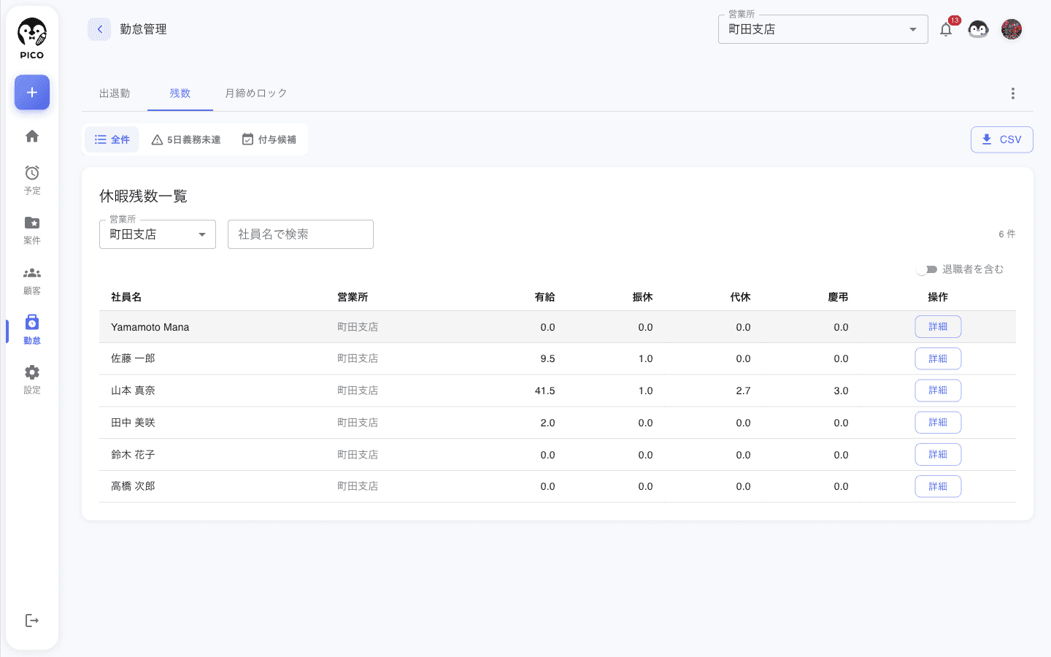The width and height of the screenshot is (1051, 657).
Task: Click 有給 value 41.5
Action: pos(545,391)
